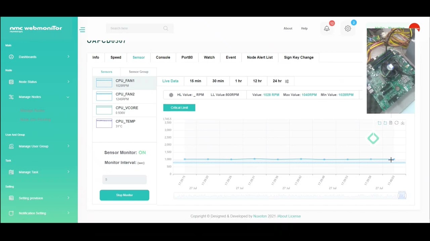Click the chart zoom-area icon
430x241 pixels.
(380, 123)
